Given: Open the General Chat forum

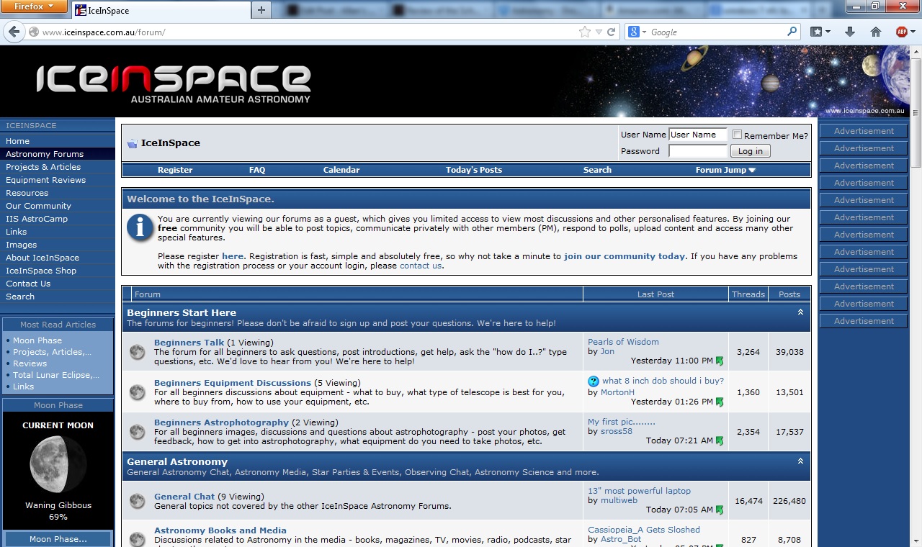Looking at the screenshot, I should pos(184,497).
